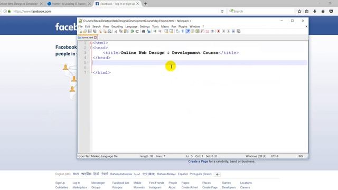Toggle Show All Characters icon
Viewport: 338px width, 190px height.
coord(183,31)
